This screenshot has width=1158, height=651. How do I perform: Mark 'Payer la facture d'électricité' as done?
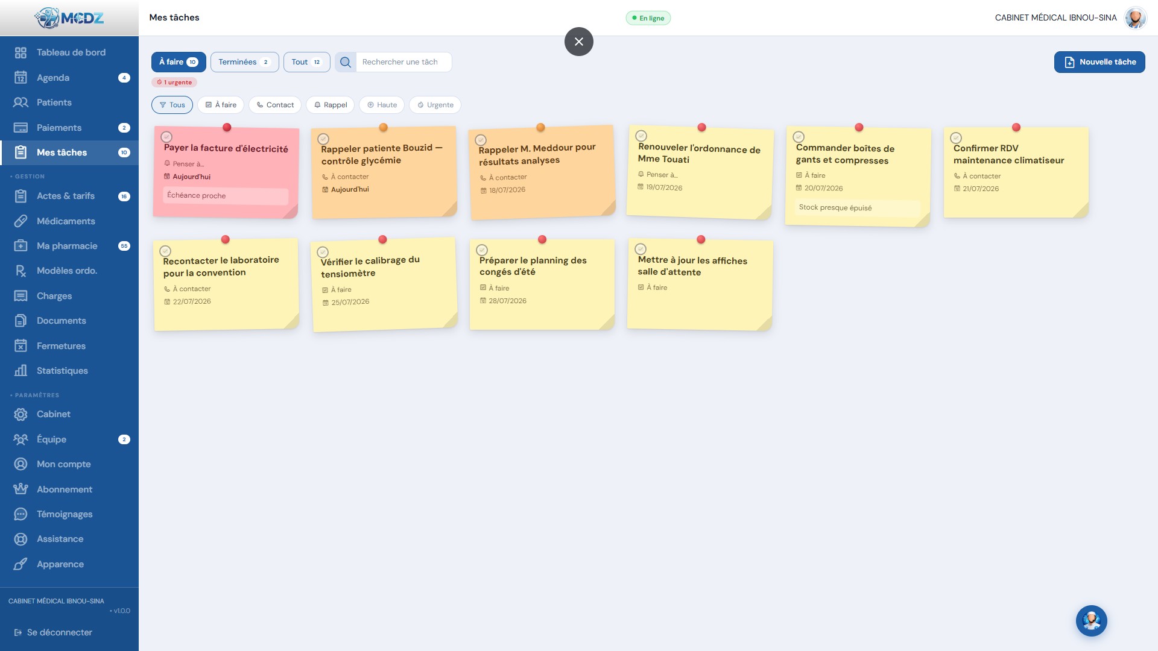pyautogui.click(x=167, y=137)
